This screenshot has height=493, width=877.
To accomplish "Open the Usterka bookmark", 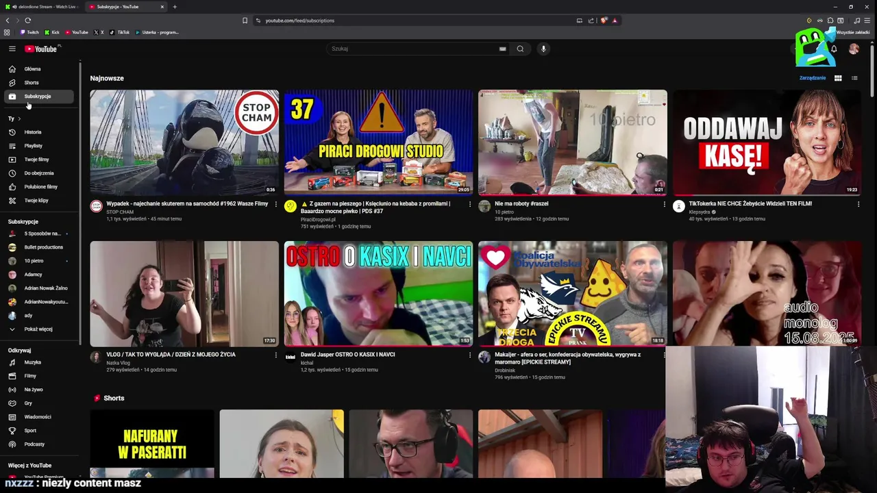I will (x=157, y=32).
